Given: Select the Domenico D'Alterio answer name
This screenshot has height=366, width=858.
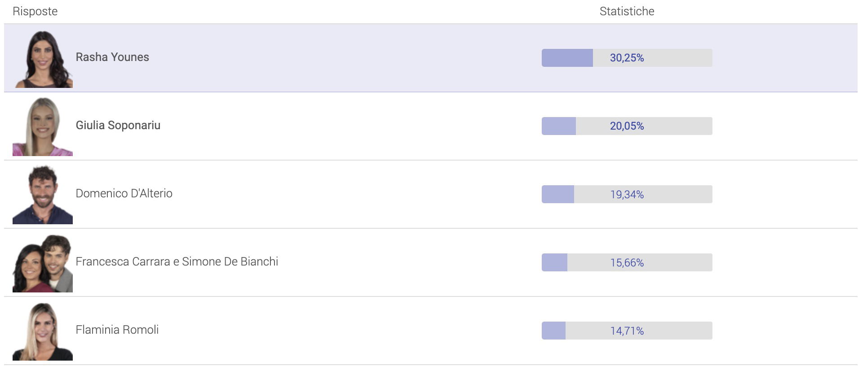Looking at the screenshot, I should point(124,193).
